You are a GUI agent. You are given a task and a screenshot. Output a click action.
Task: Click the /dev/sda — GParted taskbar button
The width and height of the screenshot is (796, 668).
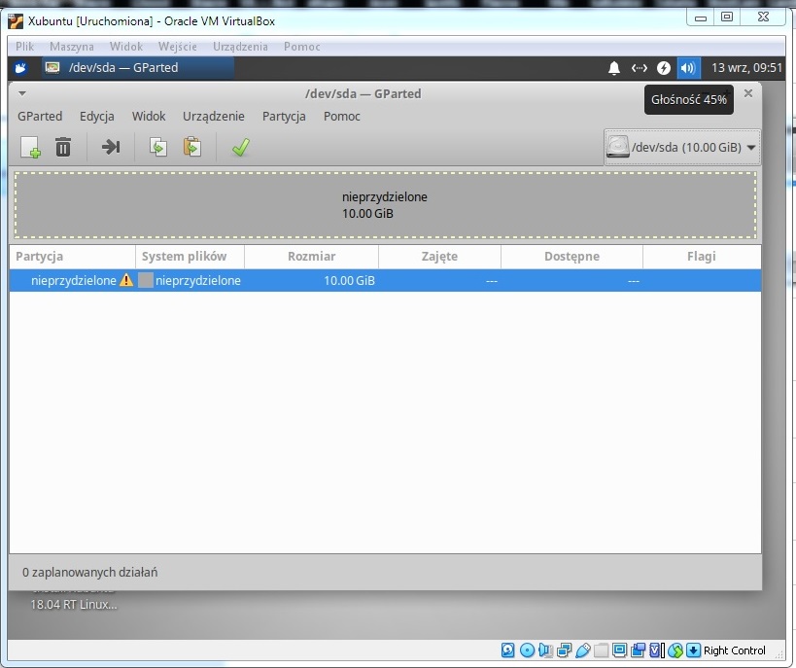coord(138,67)
